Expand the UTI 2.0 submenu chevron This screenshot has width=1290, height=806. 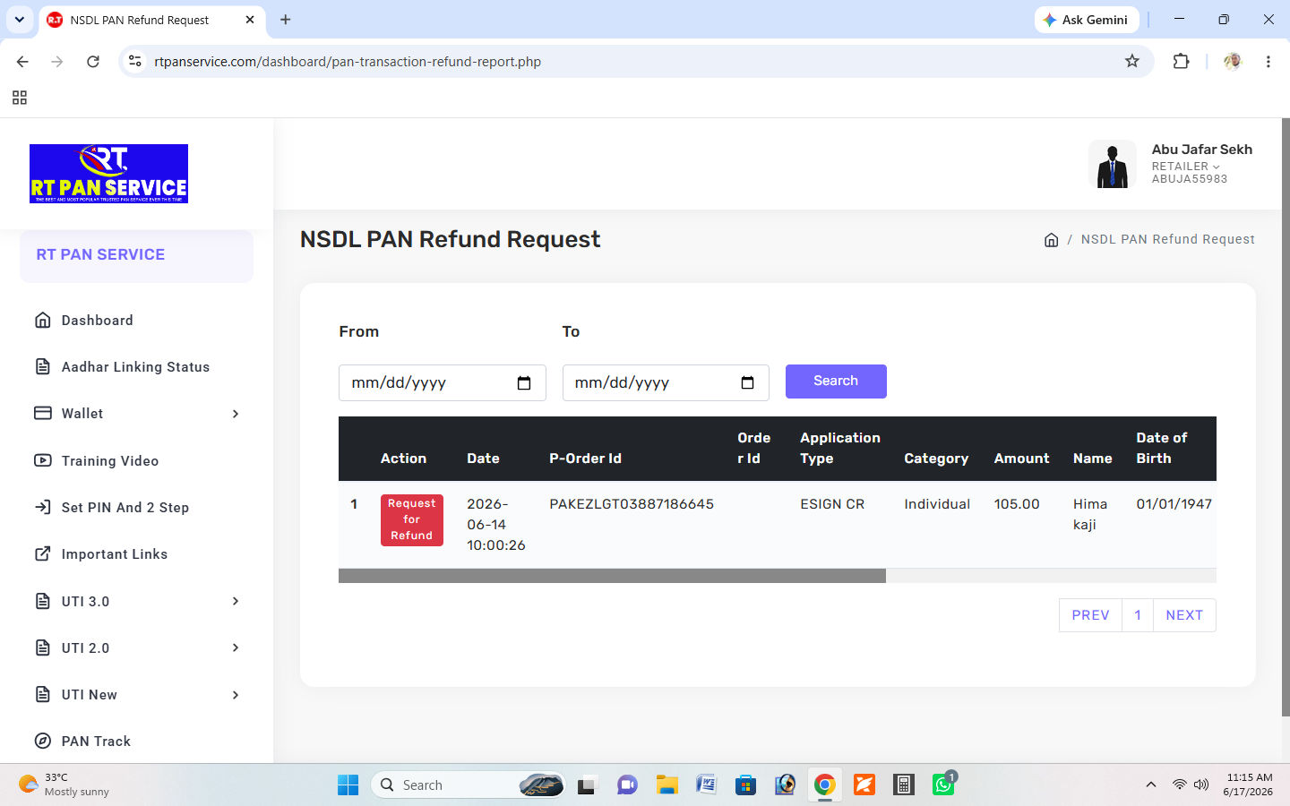[x=236, y=647]
